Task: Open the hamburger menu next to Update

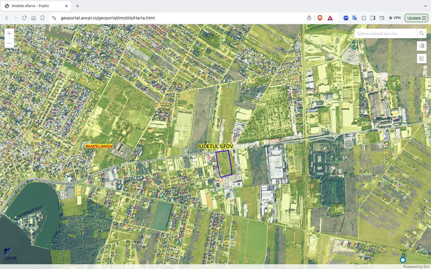Action: click(424, 18)
